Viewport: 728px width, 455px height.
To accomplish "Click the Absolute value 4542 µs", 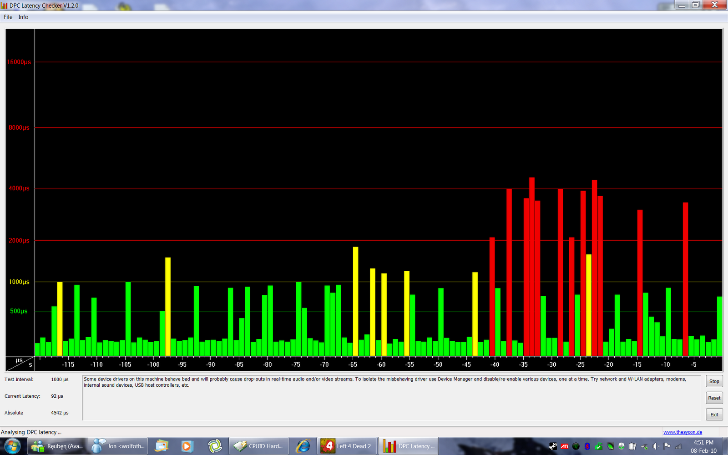I will coord(60,413).
